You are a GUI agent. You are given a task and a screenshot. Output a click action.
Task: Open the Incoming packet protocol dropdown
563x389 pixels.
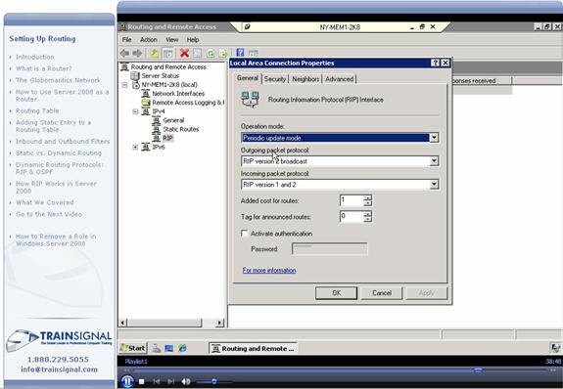(434, 185)
